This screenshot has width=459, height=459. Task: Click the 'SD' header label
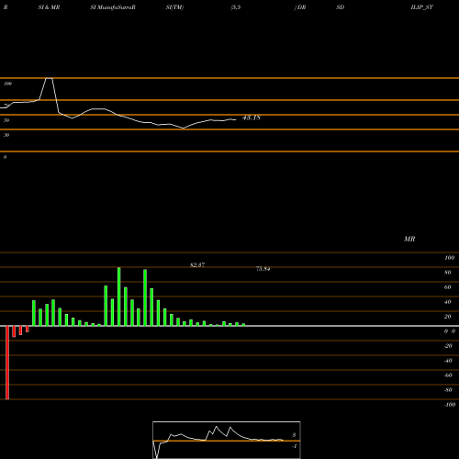click(340, 7)
